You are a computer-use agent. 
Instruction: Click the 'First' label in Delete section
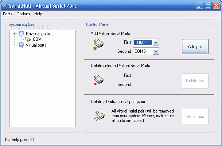click(128, 75)
